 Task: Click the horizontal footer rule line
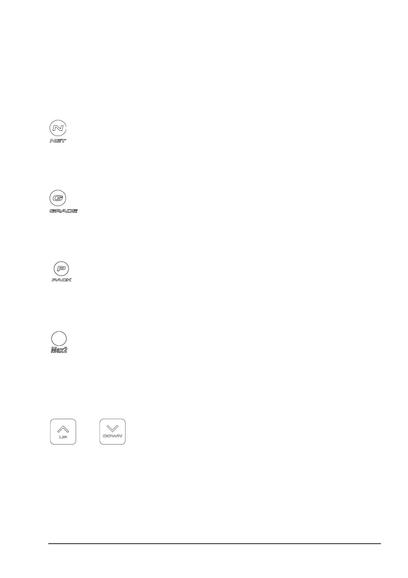(214, 543)
